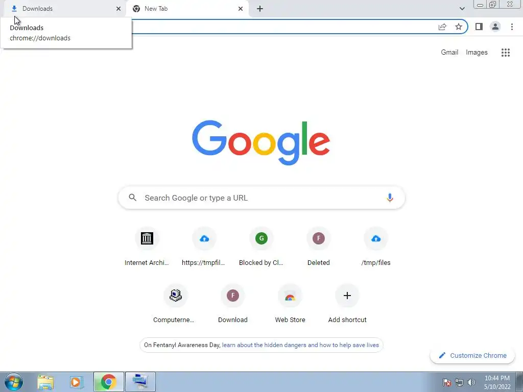
Task: Open the Blocked by Cl... shortcut
Action: (x=261, y=247)
